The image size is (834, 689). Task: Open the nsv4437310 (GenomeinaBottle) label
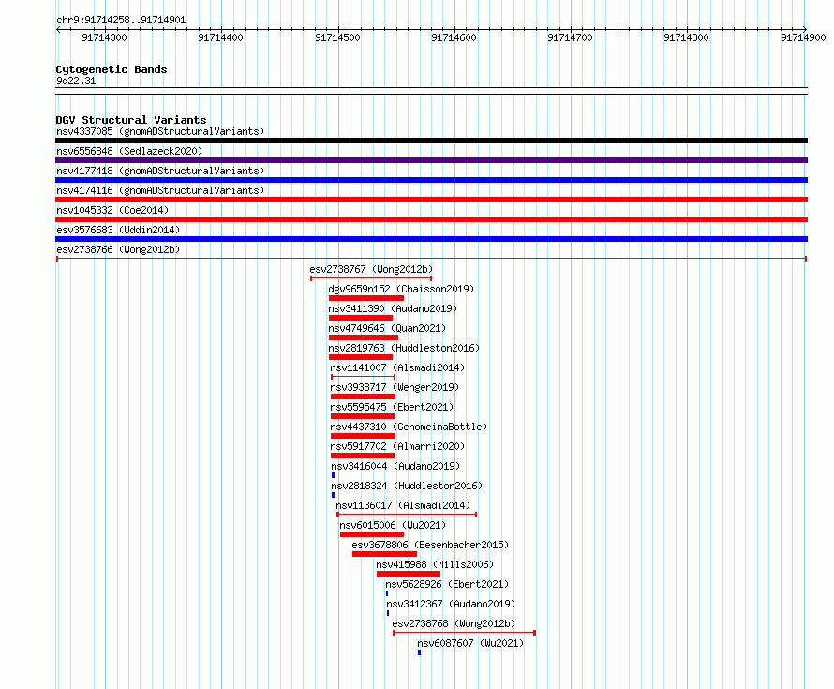click(409, 427)
